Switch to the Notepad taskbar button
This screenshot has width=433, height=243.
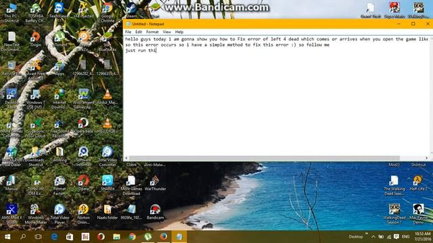click(179, 237)
